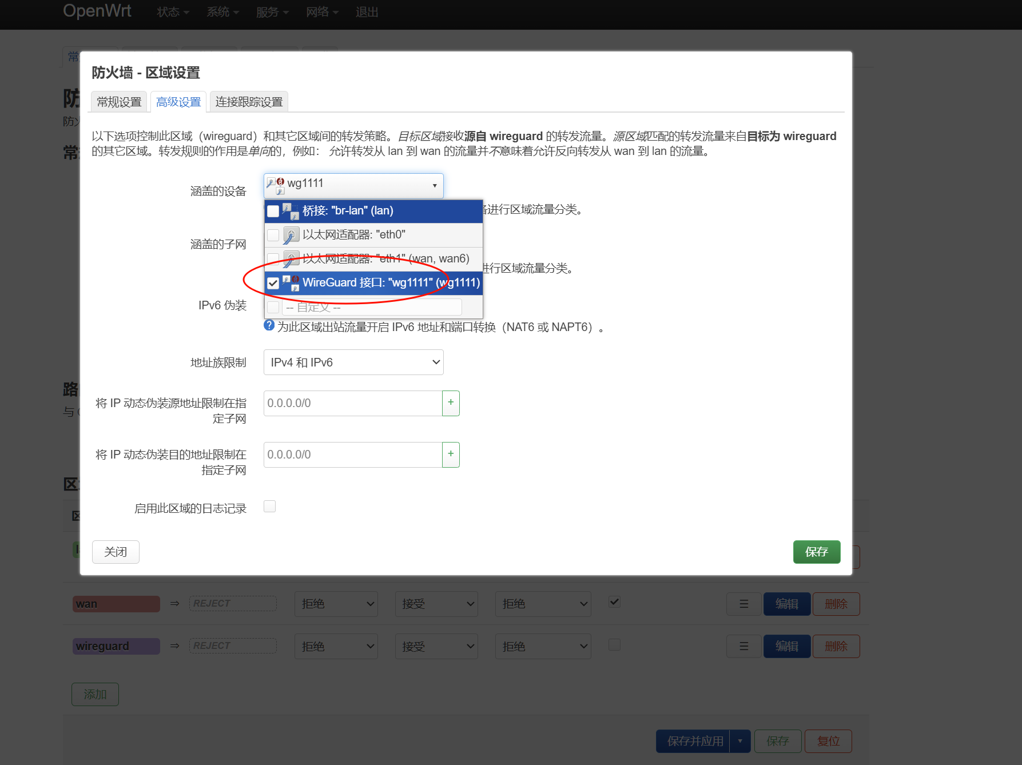Click the blue help icon for IPv6 masquerading

[x=269, y=326]
